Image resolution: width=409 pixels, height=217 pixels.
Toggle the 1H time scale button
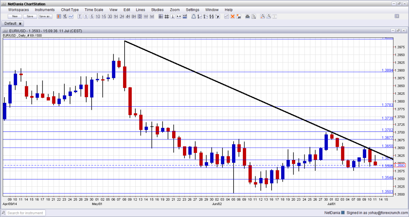tap(116, 16)
